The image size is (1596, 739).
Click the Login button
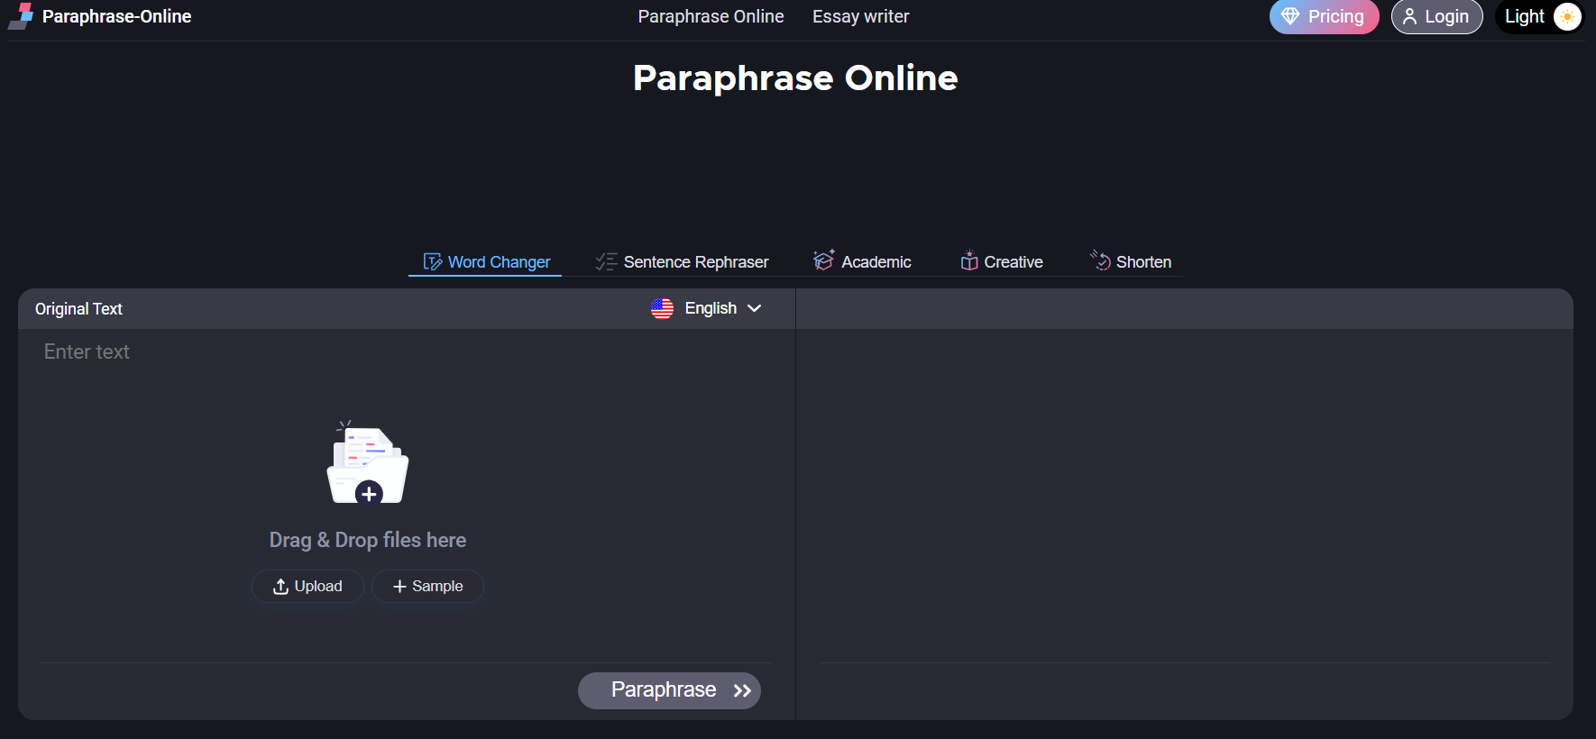1436,16
